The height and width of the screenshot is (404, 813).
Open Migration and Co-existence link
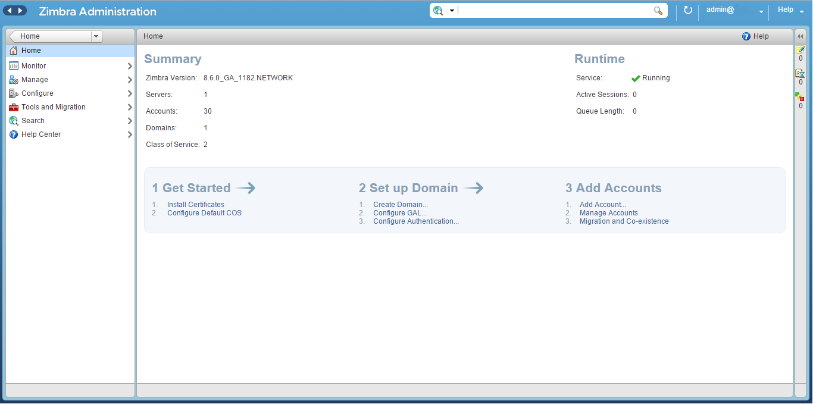coord(624,221)
